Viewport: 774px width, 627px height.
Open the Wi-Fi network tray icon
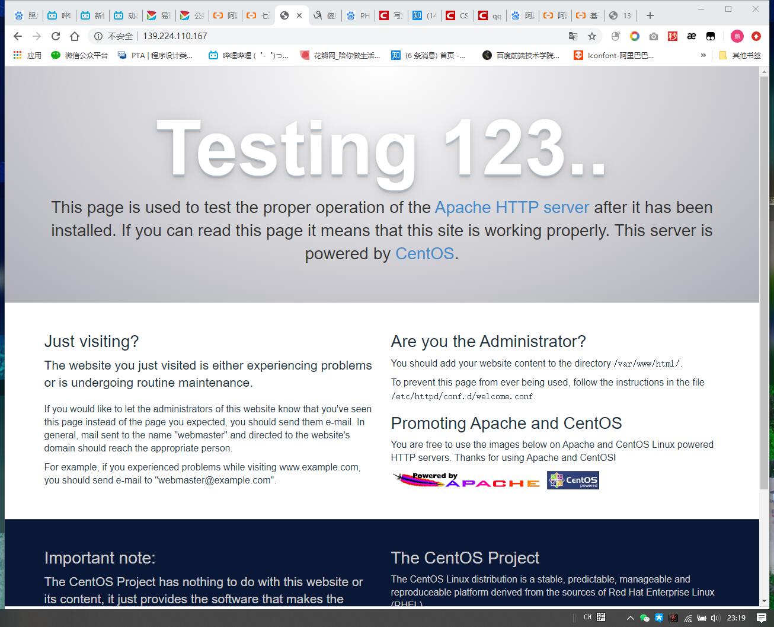pos(688,618)
